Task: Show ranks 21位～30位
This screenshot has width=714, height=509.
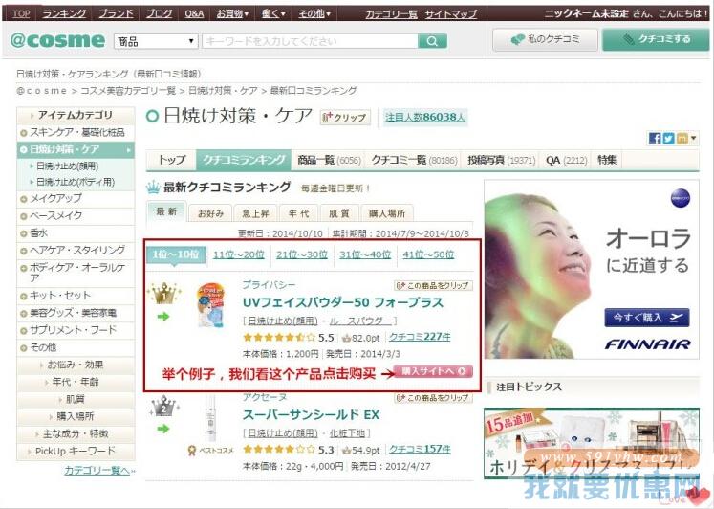Action: [x=301, y=254]
